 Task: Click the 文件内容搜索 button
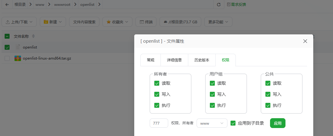[x=84, y=22]
